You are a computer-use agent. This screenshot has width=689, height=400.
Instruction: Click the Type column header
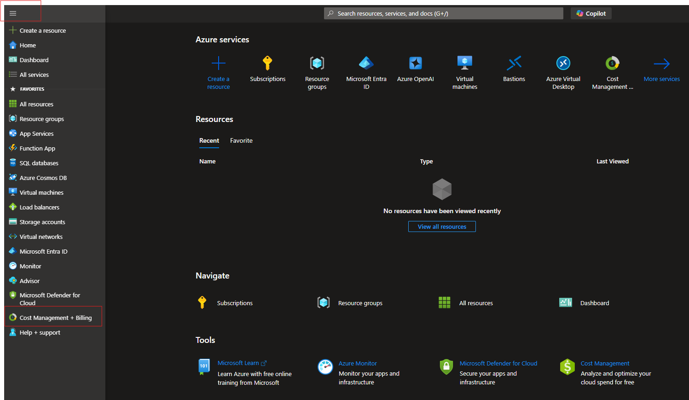[x=426, y=162]
